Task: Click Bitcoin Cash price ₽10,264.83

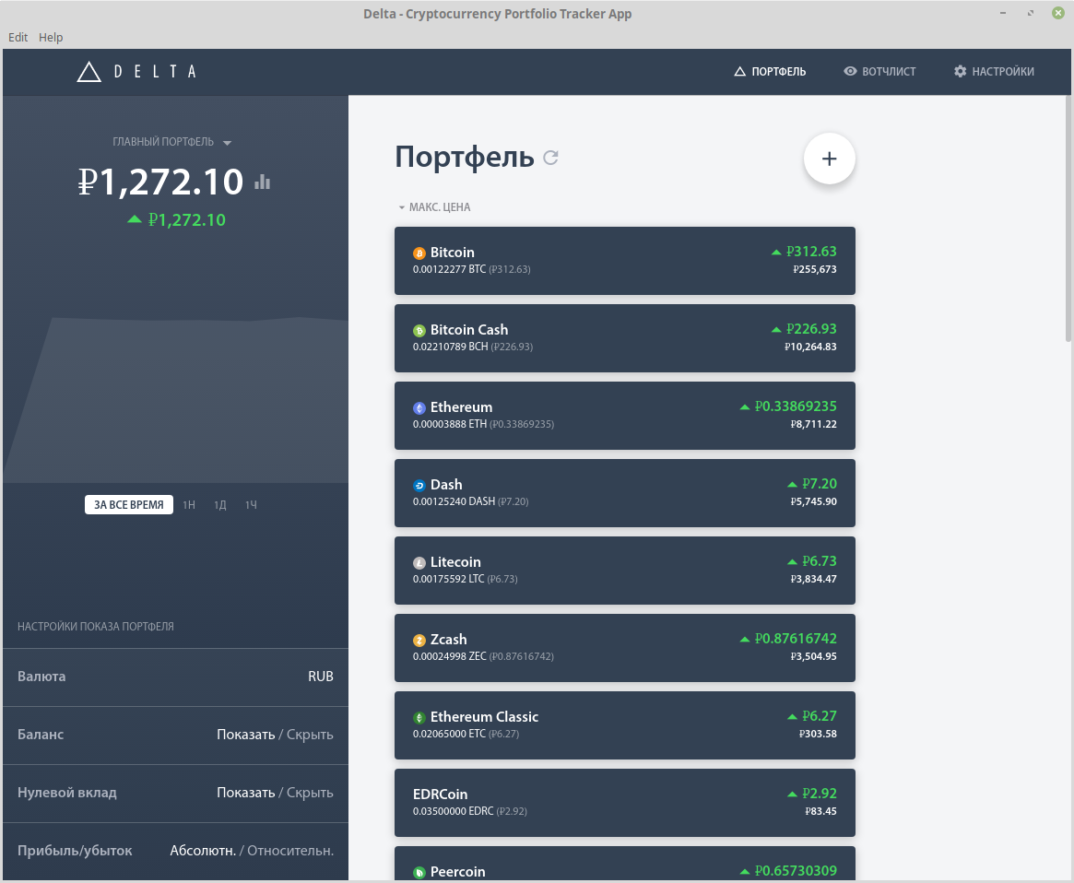Action: point(810,347)
